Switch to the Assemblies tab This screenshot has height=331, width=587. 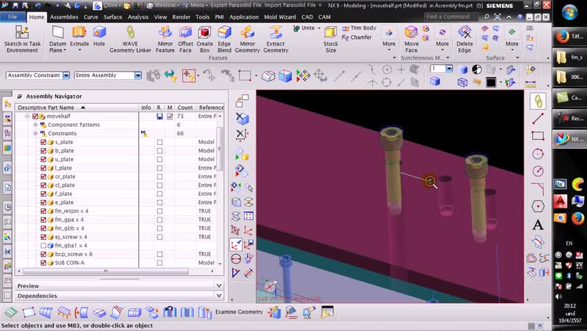[64, 17]
